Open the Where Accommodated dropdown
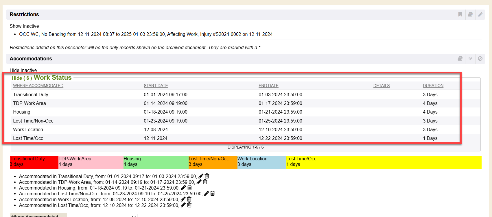 point(102,215)
